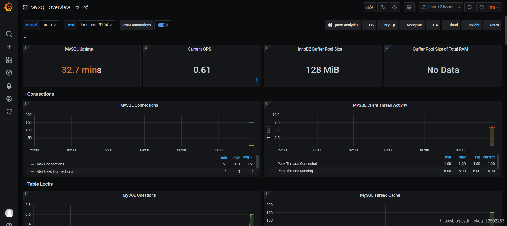Add a new panel to the dashboard
This screenshot has height=226, width=507.
coord(370,7)
